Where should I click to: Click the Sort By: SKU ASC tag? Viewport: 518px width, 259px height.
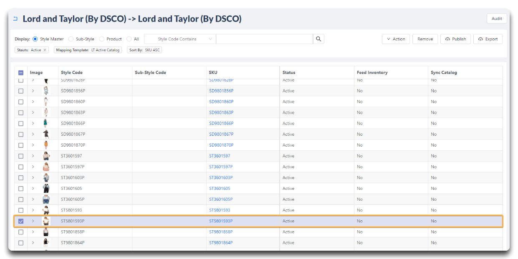coord(144,50)
